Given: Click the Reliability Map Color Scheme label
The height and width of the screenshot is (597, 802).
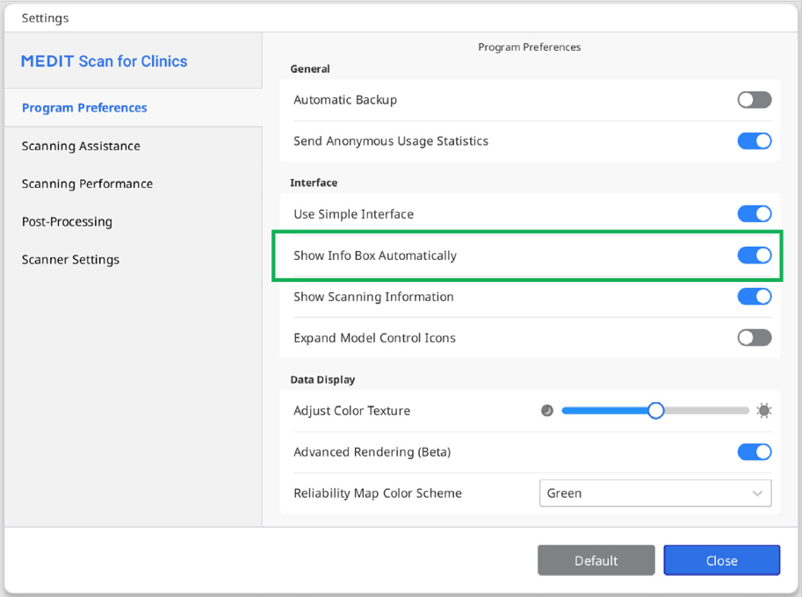Looking at the screenshot, I should (378, 493).
